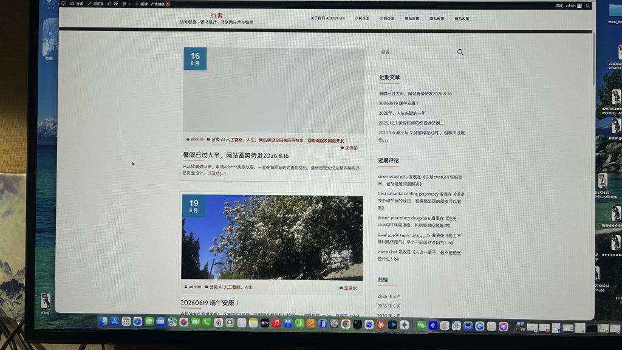
Task: Click 自定义 in the admin bar
Action: coord(95,4)
